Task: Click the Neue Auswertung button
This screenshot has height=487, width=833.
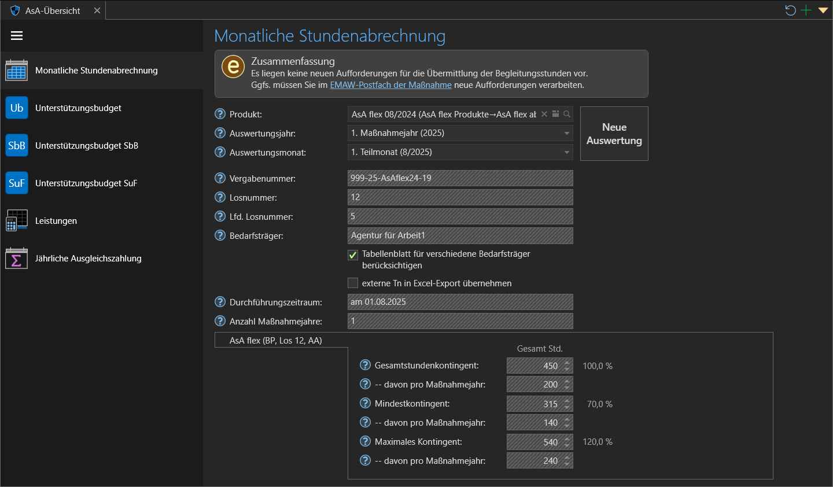Action: (614, 134)
